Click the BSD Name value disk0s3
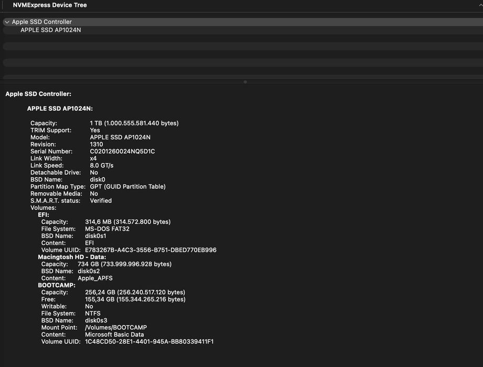 pos(96,320)
